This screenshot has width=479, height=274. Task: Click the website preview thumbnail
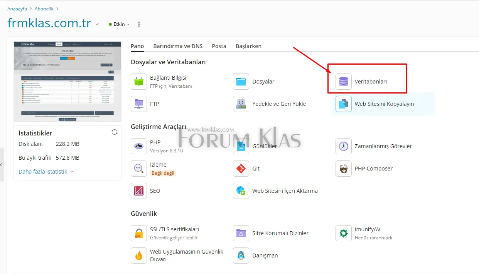coord(67,82)
